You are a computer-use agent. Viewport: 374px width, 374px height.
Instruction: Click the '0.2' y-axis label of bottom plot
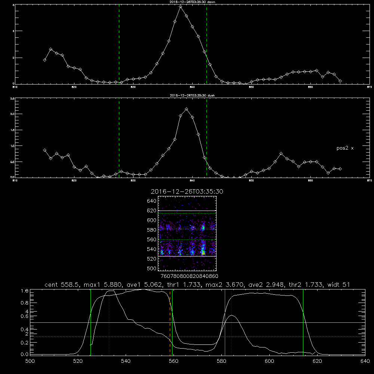pos(25,343)
